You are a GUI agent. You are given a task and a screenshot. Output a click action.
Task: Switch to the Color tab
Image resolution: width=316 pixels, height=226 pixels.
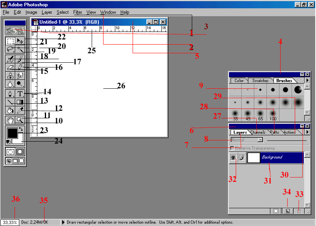pyautogui.click(x=239, y=80)
